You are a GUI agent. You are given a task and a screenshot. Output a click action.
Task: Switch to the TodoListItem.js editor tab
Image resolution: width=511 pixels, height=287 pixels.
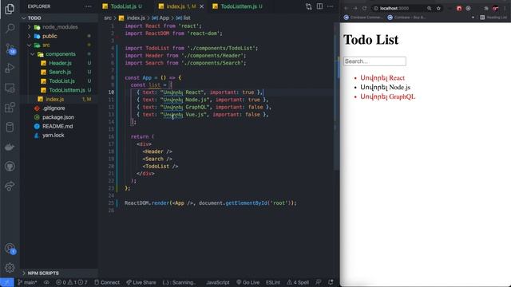point(238,6)
